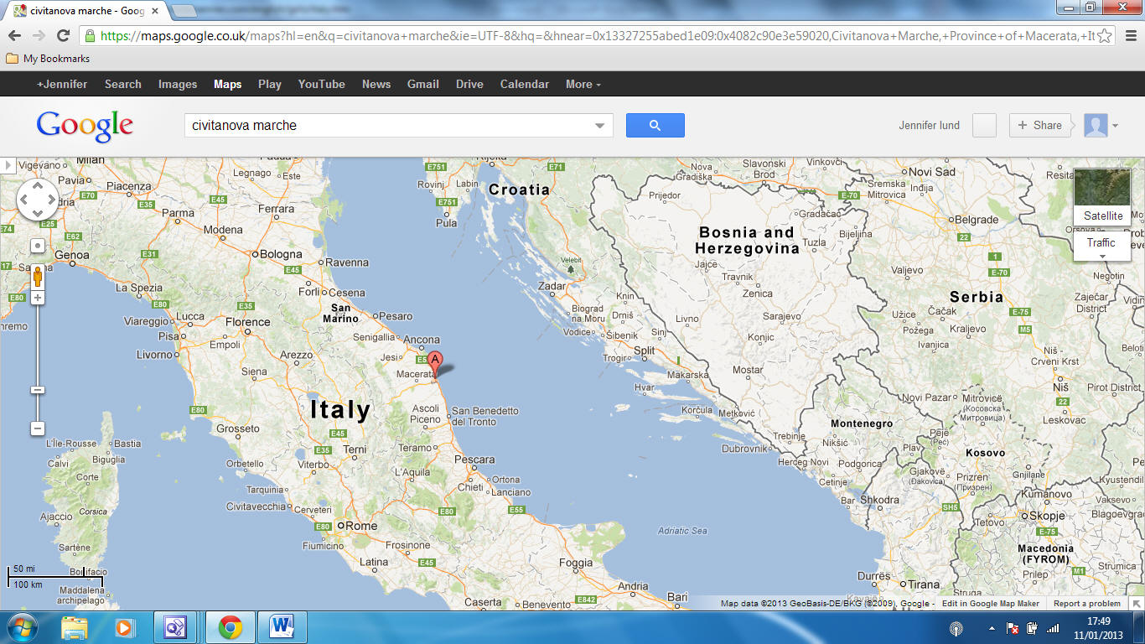Click the Belgrade city label on map
The image size is (1145, 644).
pyautogui.click(x=977, y=220)
